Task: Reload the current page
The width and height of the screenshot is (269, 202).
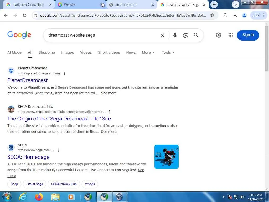Action: pyautogui.click(x=25, y=15)
